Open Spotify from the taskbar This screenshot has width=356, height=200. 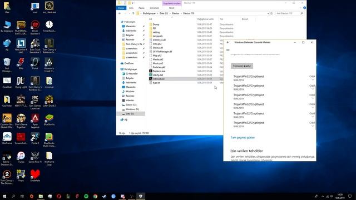86,196
